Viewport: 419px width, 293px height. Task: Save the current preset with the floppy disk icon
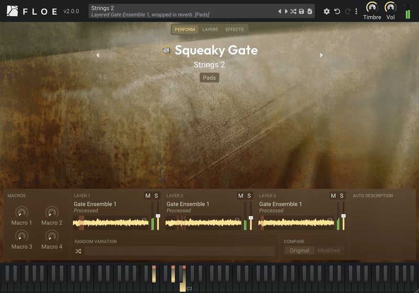(302, 11)
